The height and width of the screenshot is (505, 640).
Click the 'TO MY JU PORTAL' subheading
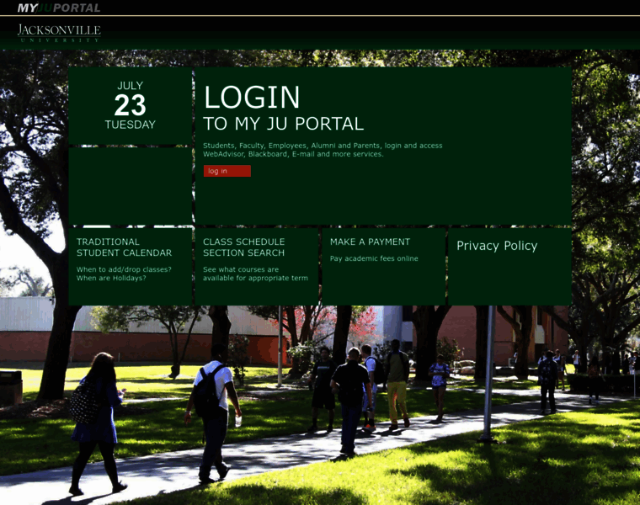click(x=283, y=124)
